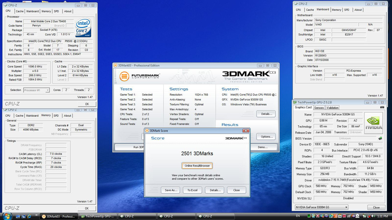
Task: Click Save As... in the Score dialog
Action: (171, 190)
